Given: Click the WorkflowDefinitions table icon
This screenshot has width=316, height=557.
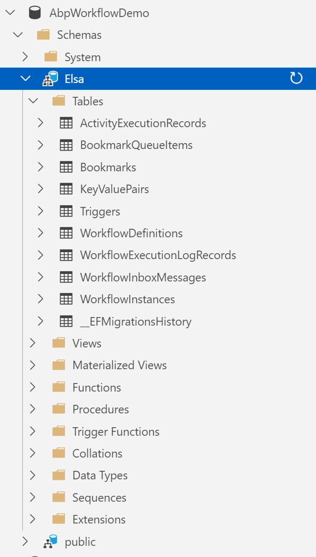Looking at the screenshot, I should tap(66, 233).
